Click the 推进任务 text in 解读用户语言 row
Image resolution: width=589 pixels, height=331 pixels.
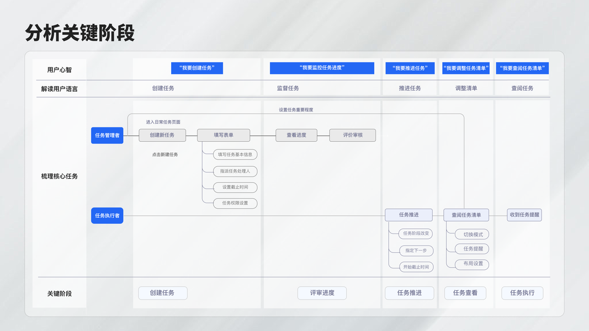click(410, 88)
